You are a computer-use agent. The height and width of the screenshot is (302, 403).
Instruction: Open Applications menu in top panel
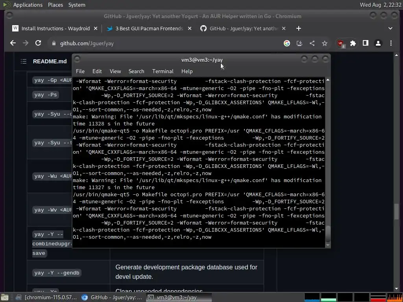tap(28, 5)
